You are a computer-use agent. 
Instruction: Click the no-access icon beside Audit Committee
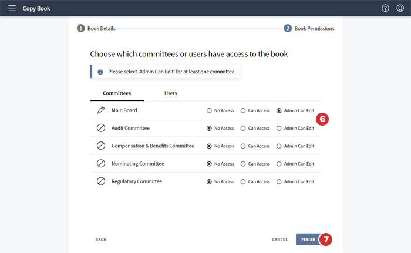click(x=101, y=128)
